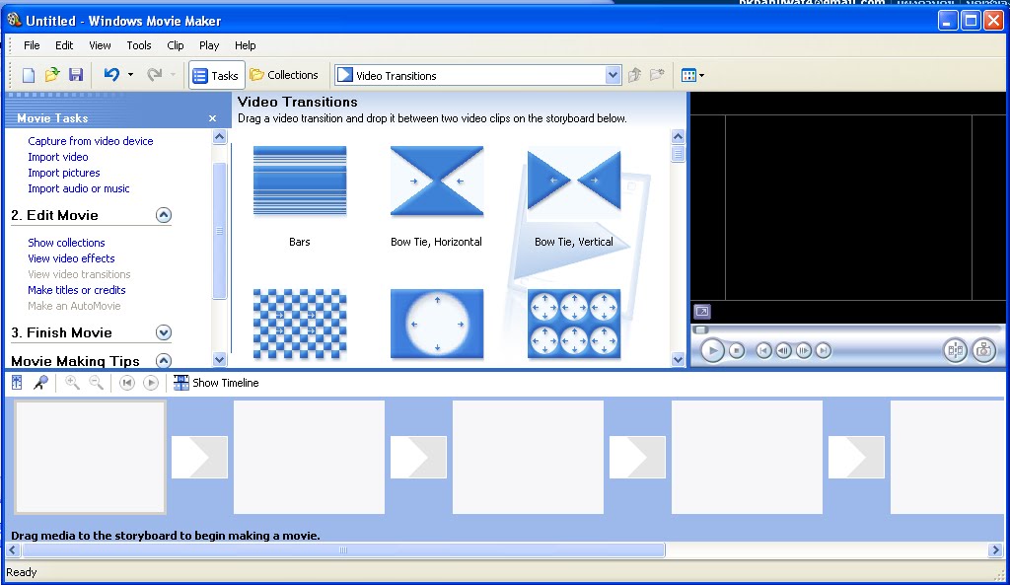Open the Video Transitions location dropdown
Image resolution: width=1010 pixels, height=585 pixels.
pyautogui.click(x=613, y=74)
